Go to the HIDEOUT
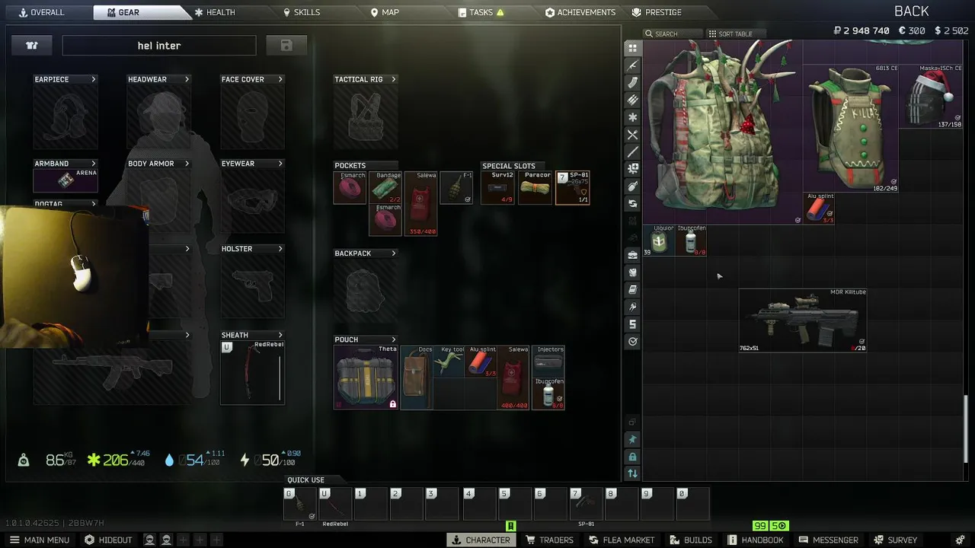 [108, 540]
